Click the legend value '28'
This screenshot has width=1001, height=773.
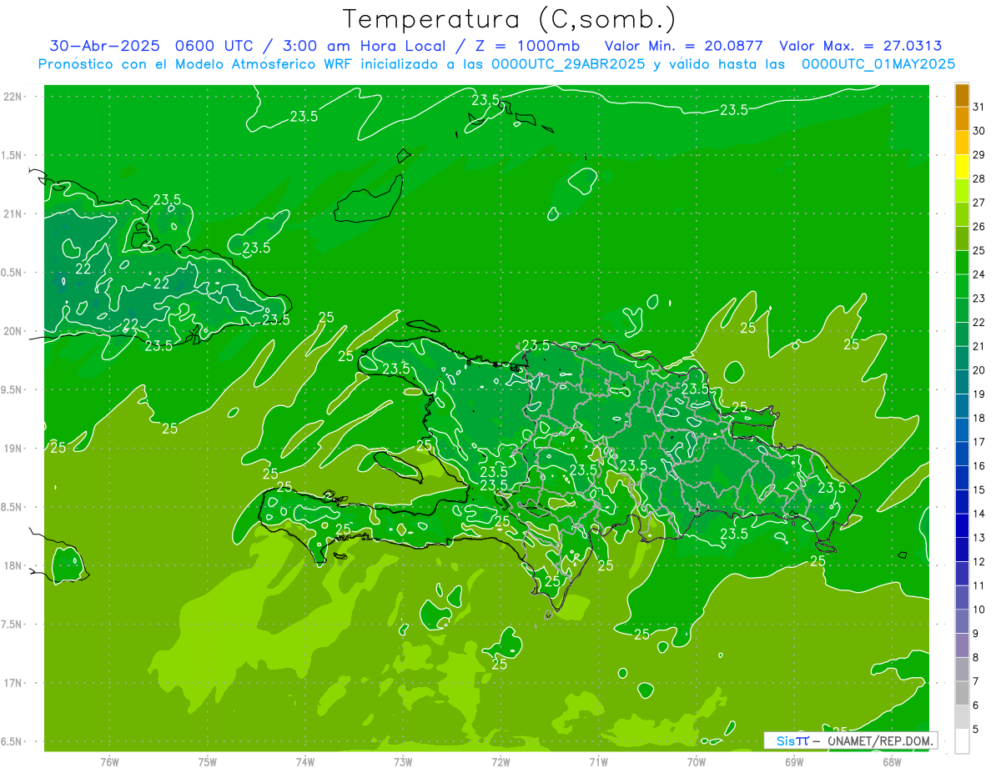click(978, 178)
